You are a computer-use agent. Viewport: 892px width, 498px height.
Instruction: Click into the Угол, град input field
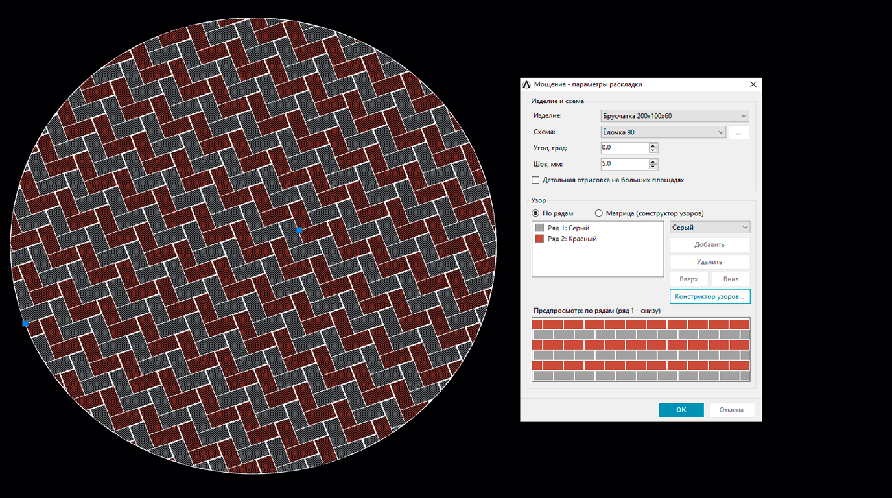624,148
